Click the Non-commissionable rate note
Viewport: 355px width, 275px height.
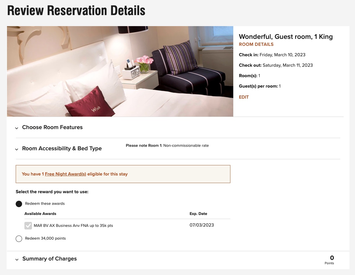(186, 146)
